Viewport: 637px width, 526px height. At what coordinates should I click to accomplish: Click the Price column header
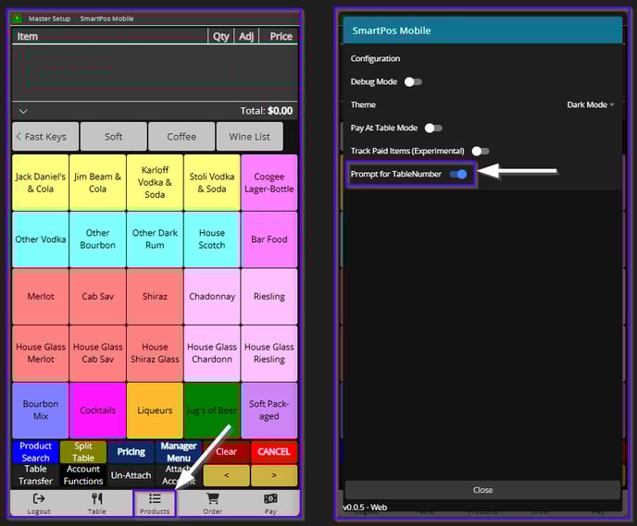(281, 36)
